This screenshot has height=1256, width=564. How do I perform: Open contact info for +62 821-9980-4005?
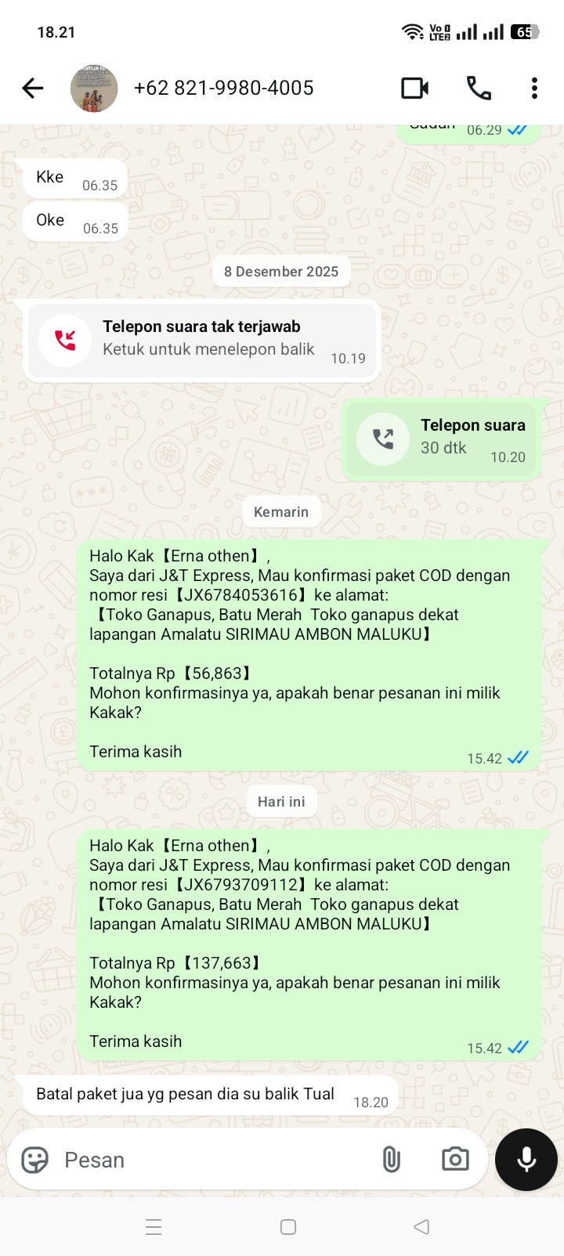[224, 88]
